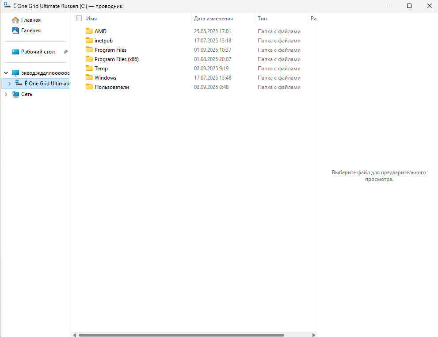Sort by the Дата изменения column header

(213, 19)
